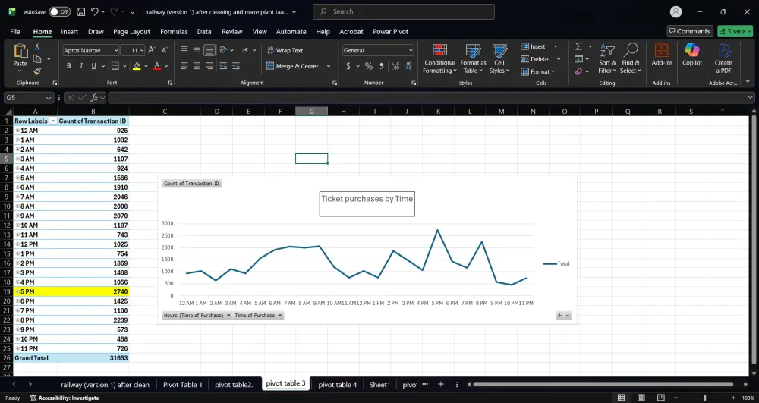Open the Name Box dropdown arrow

coord(49,98)
